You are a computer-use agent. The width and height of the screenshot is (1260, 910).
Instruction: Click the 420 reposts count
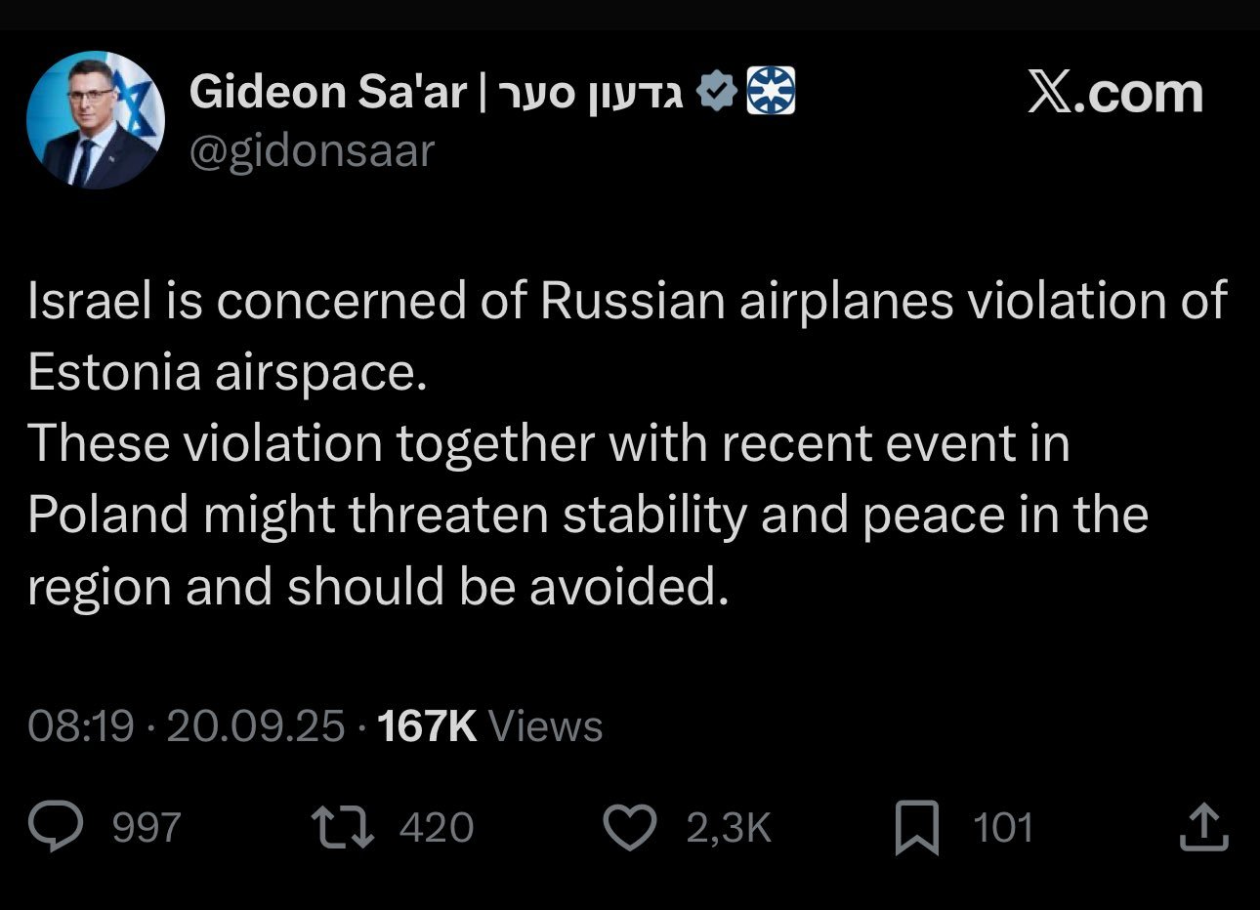(x=437, y=828)
